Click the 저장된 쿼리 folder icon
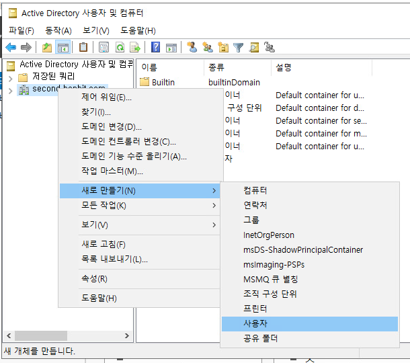The image size is (410, 363). [x=23, y=77]
